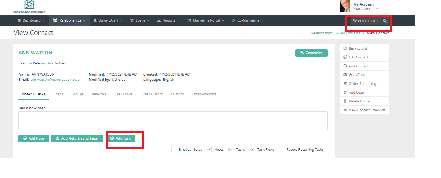Click the Edit Contact pencil icon
This screenshot has width=441, height=178.
point(345,57)
